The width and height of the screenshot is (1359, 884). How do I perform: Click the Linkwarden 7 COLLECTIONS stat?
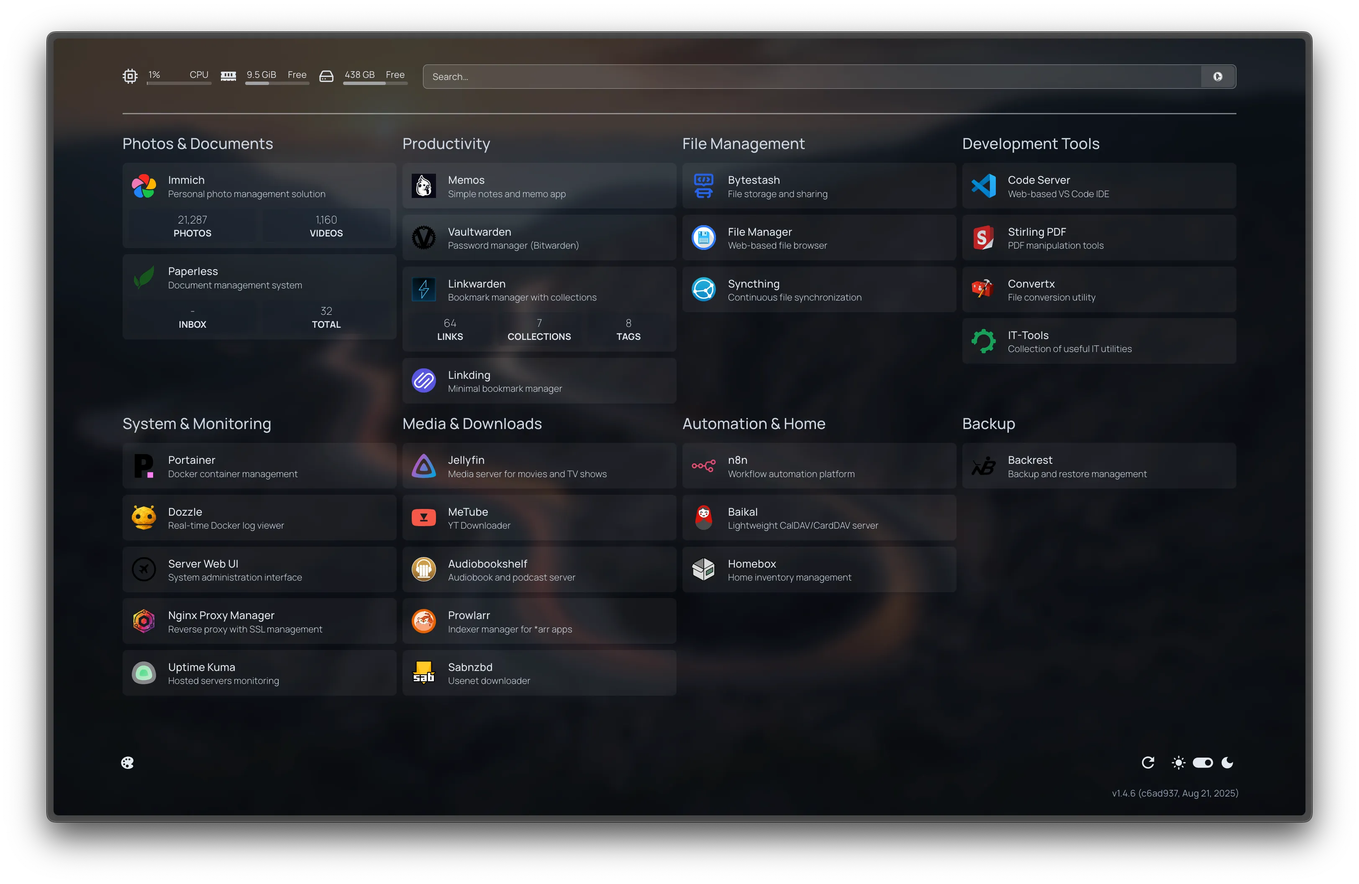click(x=539, y=329)
